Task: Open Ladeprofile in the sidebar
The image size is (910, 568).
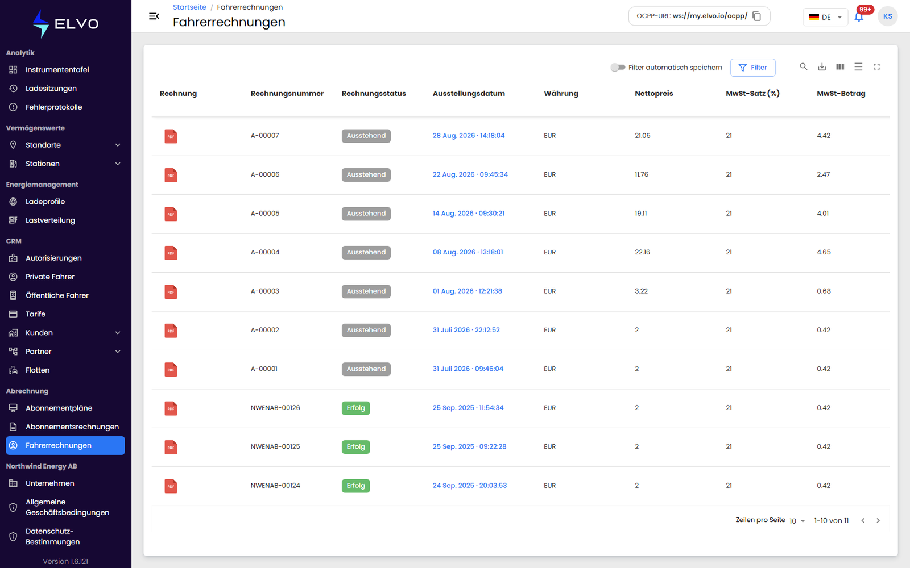Action: 65,202
